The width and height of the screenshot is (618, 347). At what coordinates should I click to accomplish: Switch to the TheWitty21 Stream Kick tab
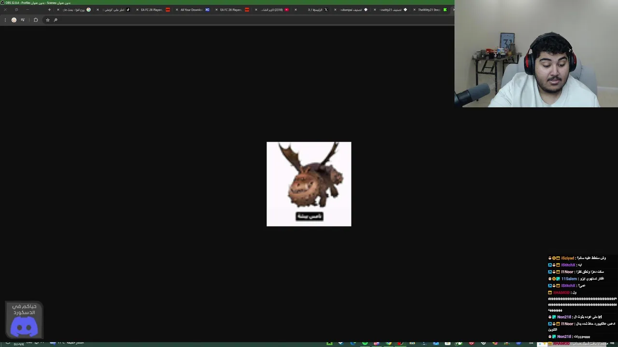pos(431,10)
